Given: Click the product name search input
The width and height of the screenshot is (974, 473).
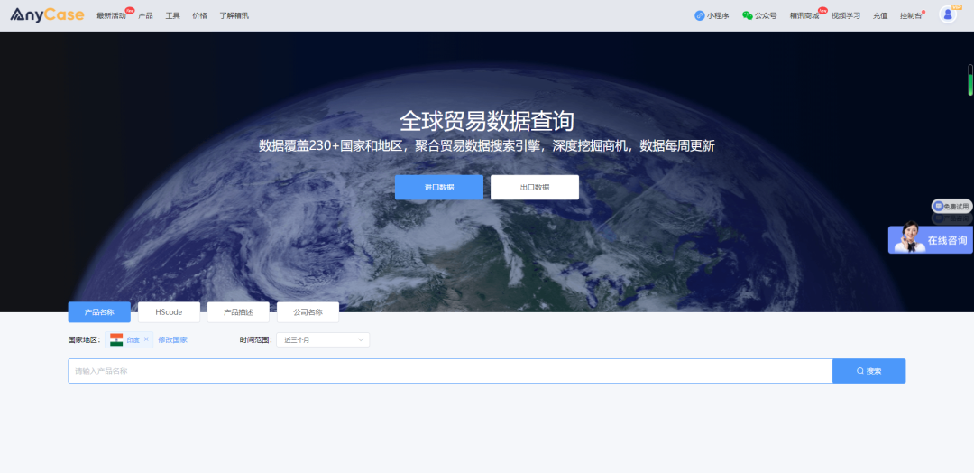Looking at the screenshot, I should click(450, 371).
